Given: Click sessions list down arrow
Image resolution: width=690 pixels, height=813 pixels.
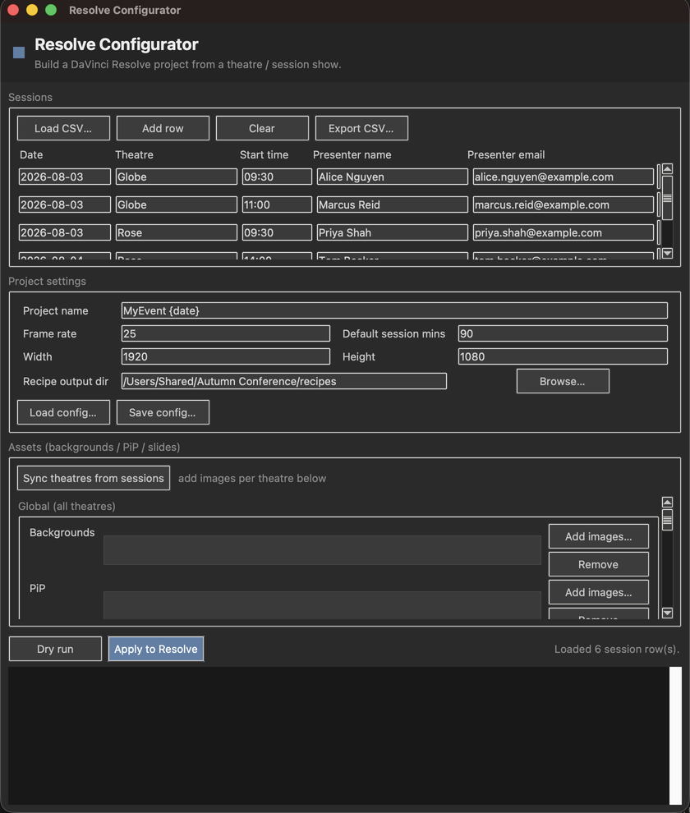Looking at the screenshot, I should 667,253.
